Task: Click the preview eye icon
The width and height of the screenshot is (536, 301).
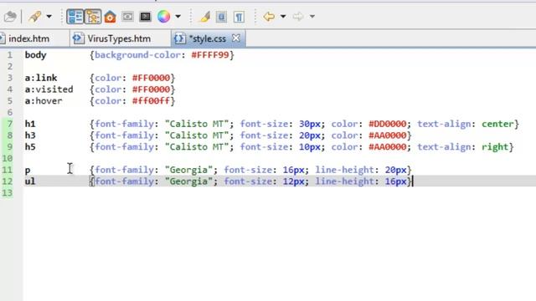Action: pos(127,17)
